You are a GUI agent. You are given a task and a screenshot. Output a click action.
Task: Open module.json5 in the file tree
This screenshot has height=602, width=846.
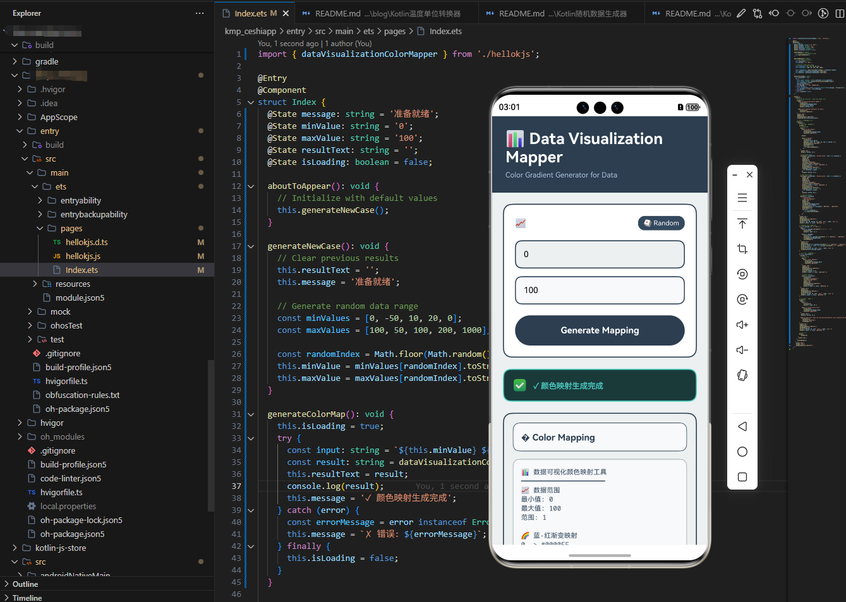[x=80, y=298]
